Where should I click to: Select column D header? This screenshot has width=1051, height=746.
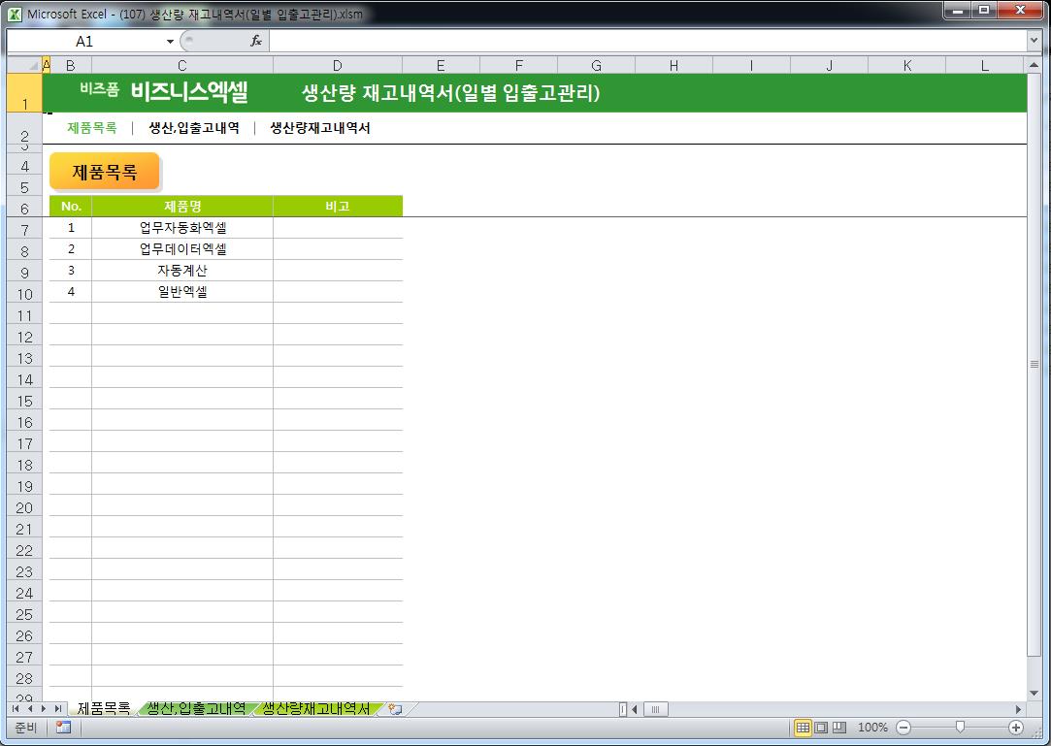coord(338,65)
